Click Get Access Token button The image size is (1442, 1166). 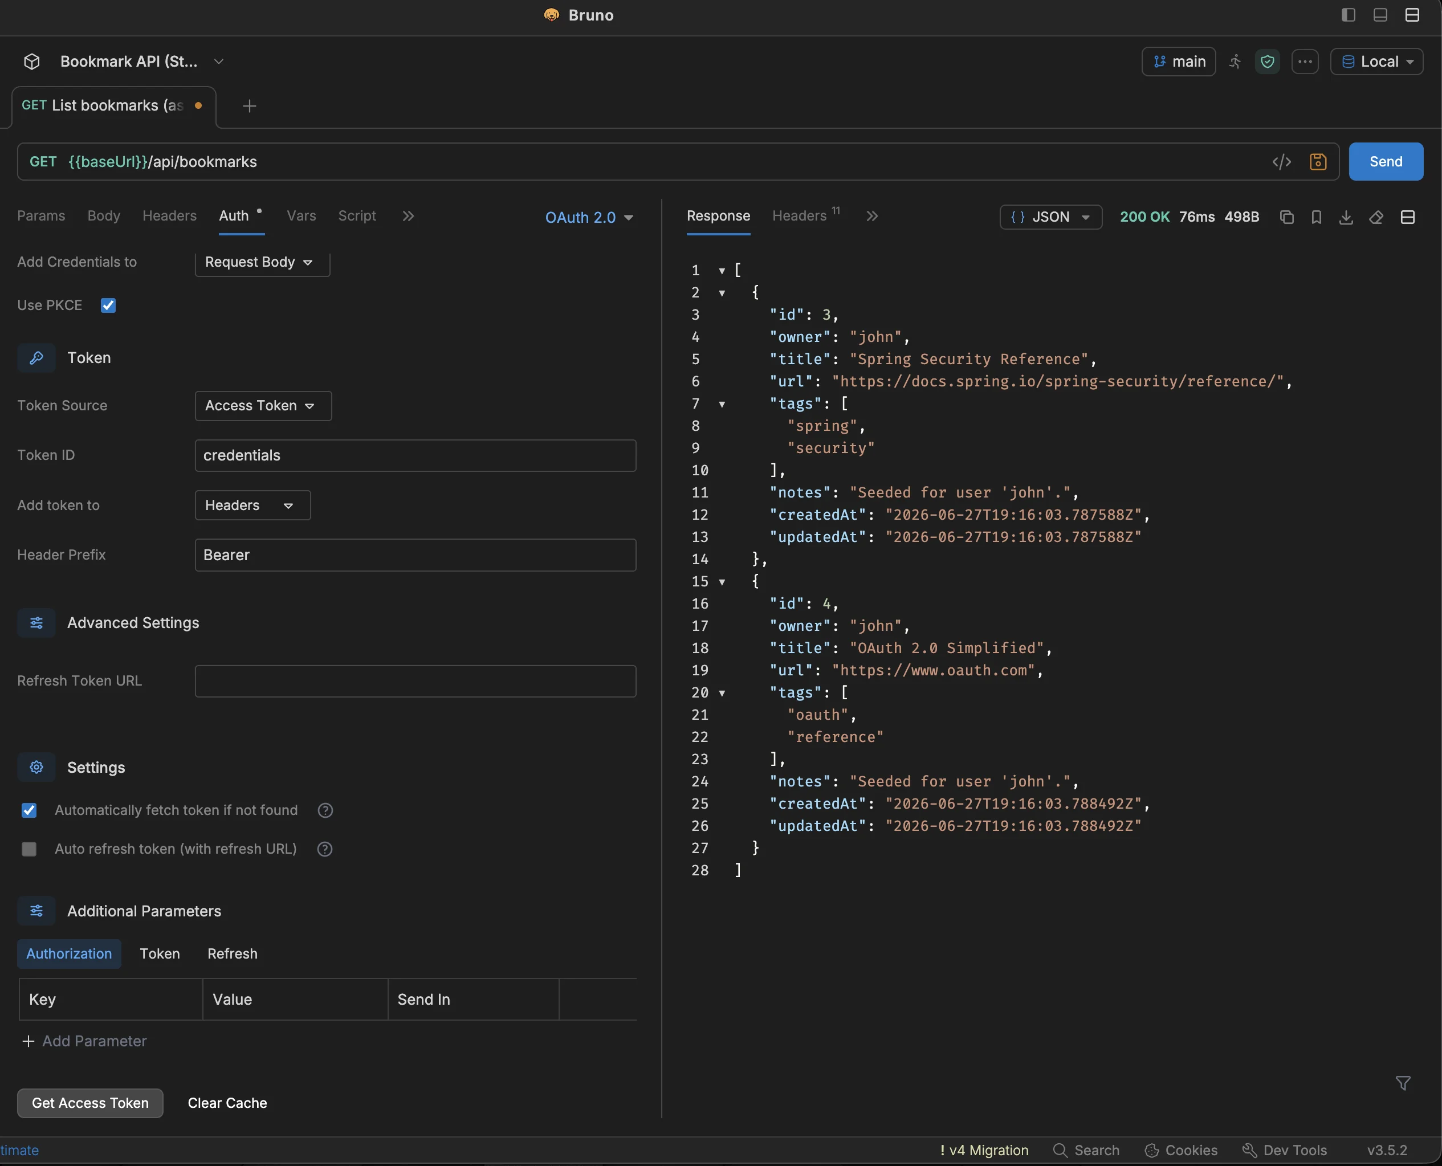click(x=90, y=1103)
